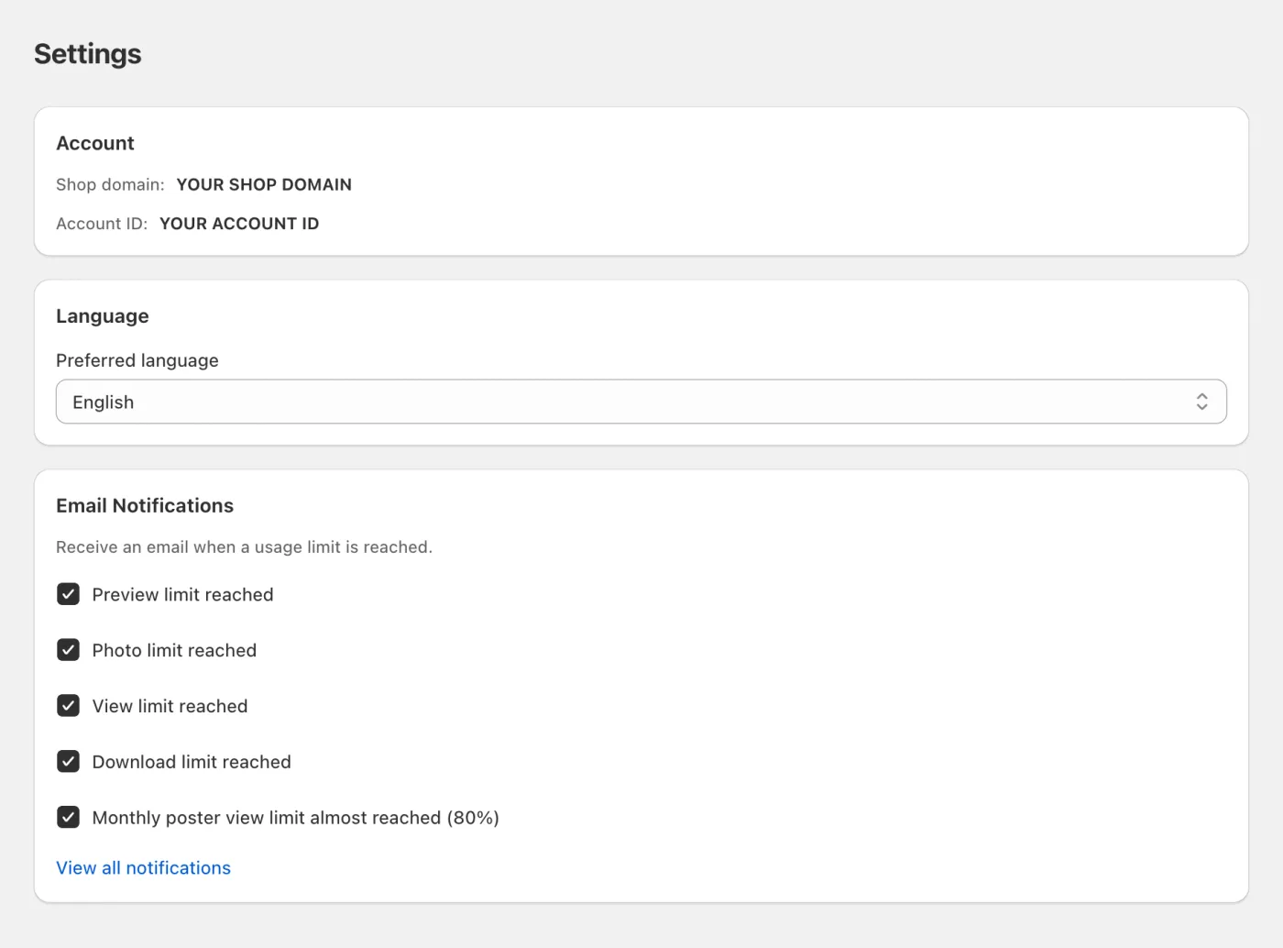Select the YOUR ACCOUNT ID value text
The image size is (1283, 948).
239,224
